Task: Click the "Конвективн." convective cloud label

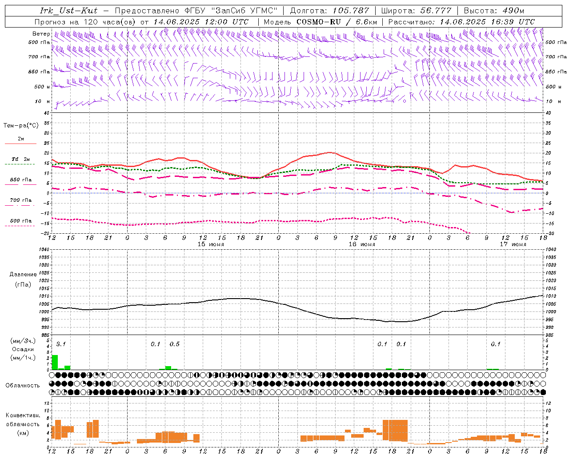Action: (x=23, y=415)
